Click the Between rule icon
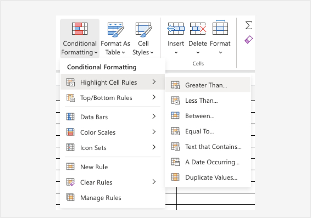The height and width of the screenshot is (218, 311). 175,115
